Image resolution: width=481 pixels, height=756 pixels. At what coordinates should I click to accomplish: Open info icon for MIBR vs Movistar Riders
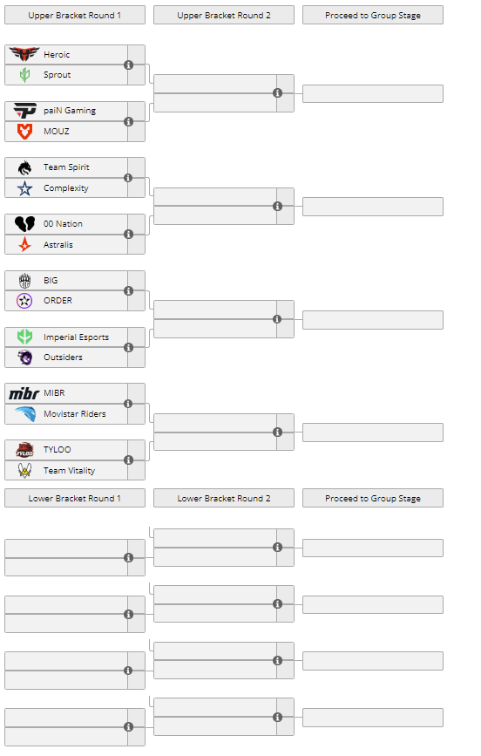pyautogui.click(x=128, y=404)
